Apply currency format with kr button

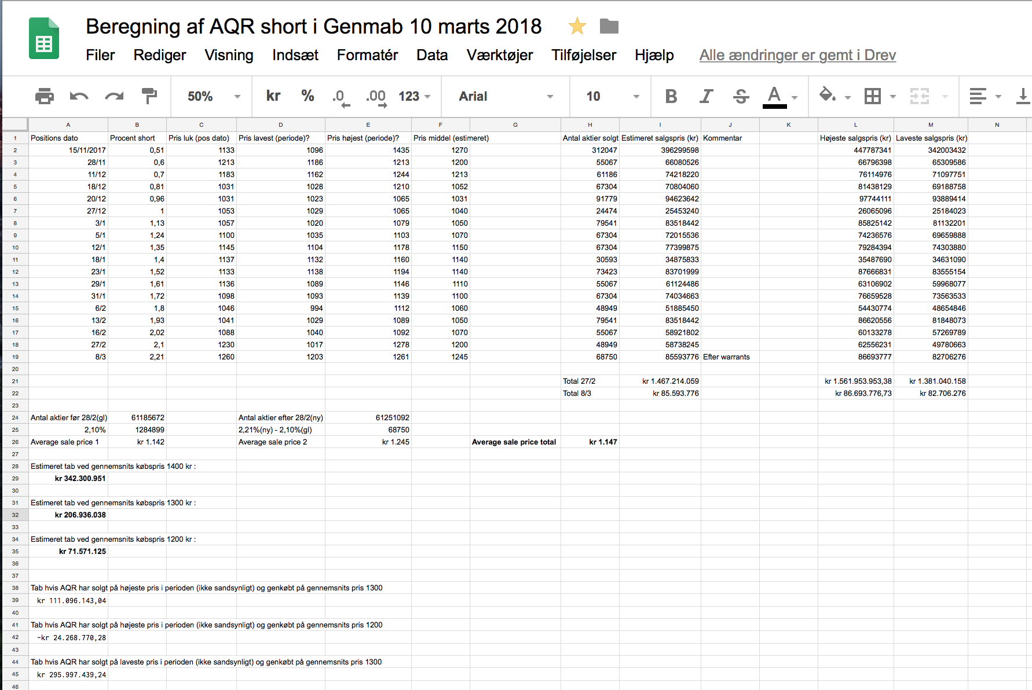[x=273, y=96]
